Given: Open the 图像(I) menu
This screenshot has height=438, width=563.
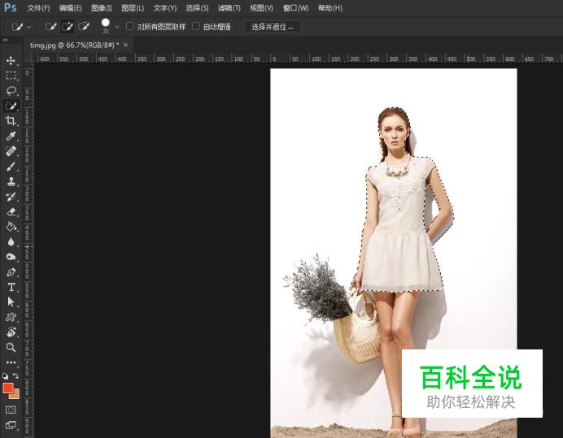Looking at the screenshot, I should coord(102,8).
